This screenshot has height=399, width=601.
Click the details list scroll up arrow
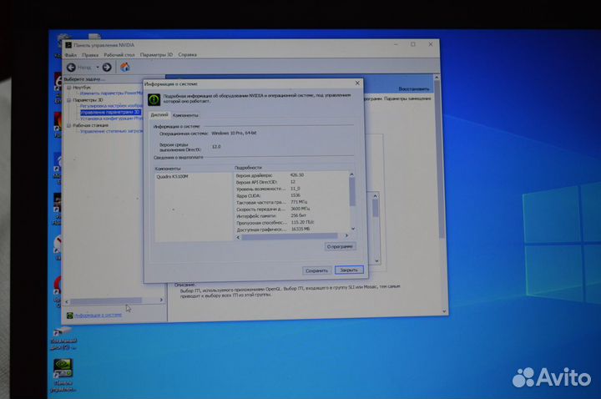352,174
